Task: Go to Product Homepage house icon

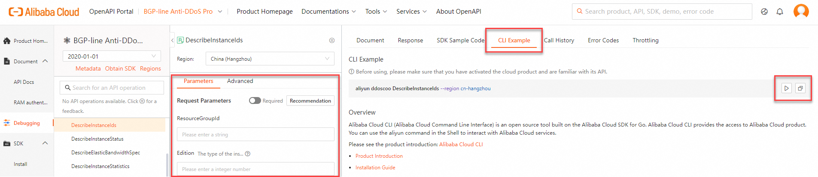Action: 7,41
